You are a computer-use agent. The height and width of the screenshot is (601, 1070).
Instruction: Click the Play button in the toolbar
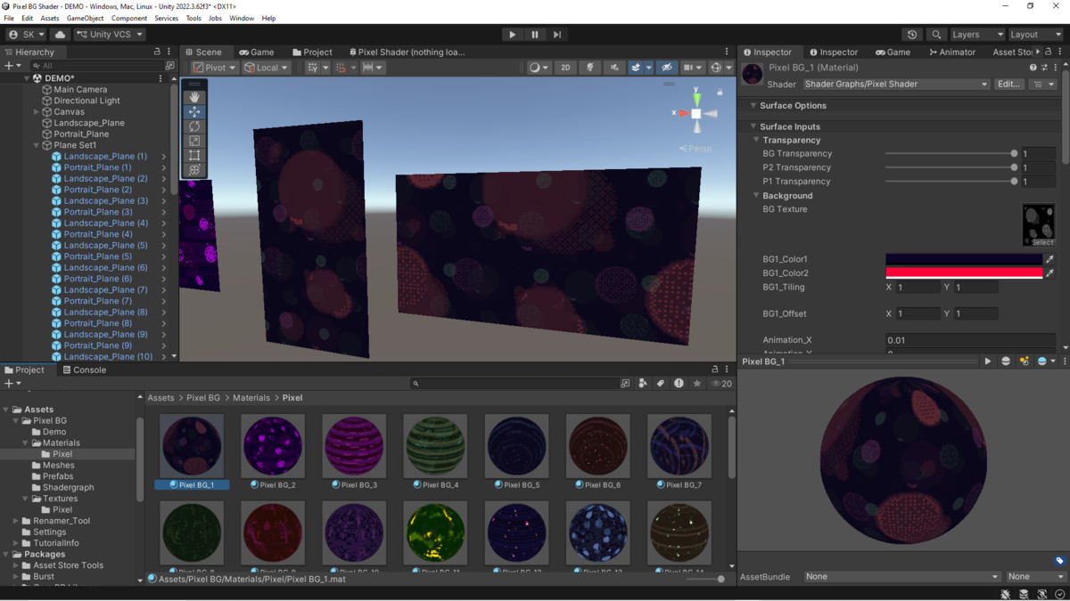tap(512, 35)
